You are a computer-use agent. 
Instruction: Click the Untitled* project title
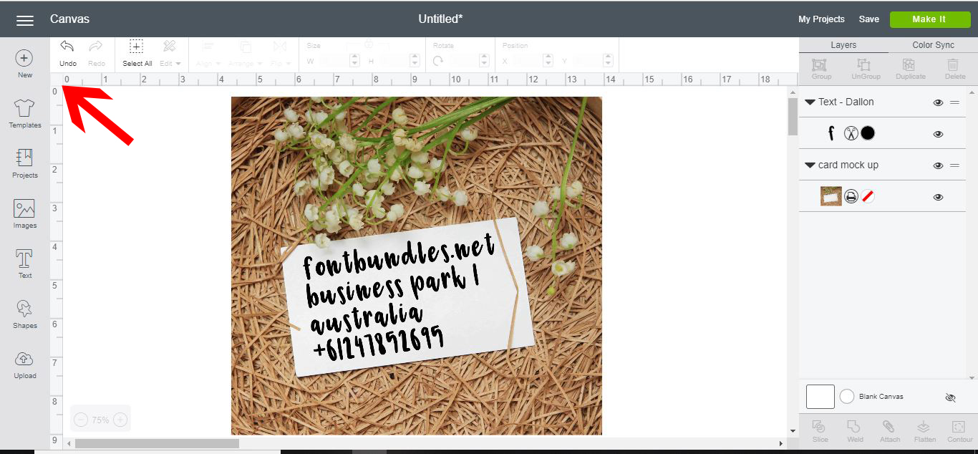[x=440, y=19]
